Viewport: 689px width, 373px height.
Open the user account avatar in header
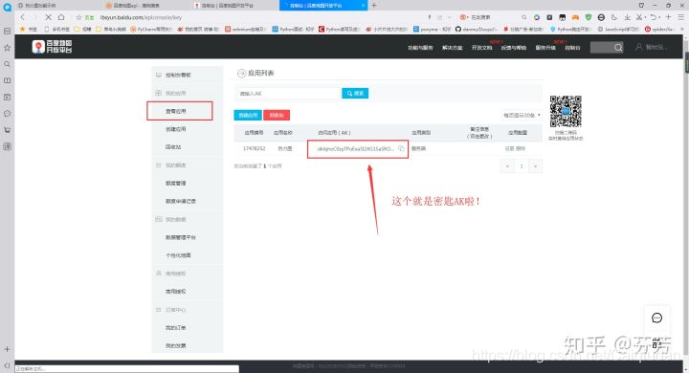(639, 47)
